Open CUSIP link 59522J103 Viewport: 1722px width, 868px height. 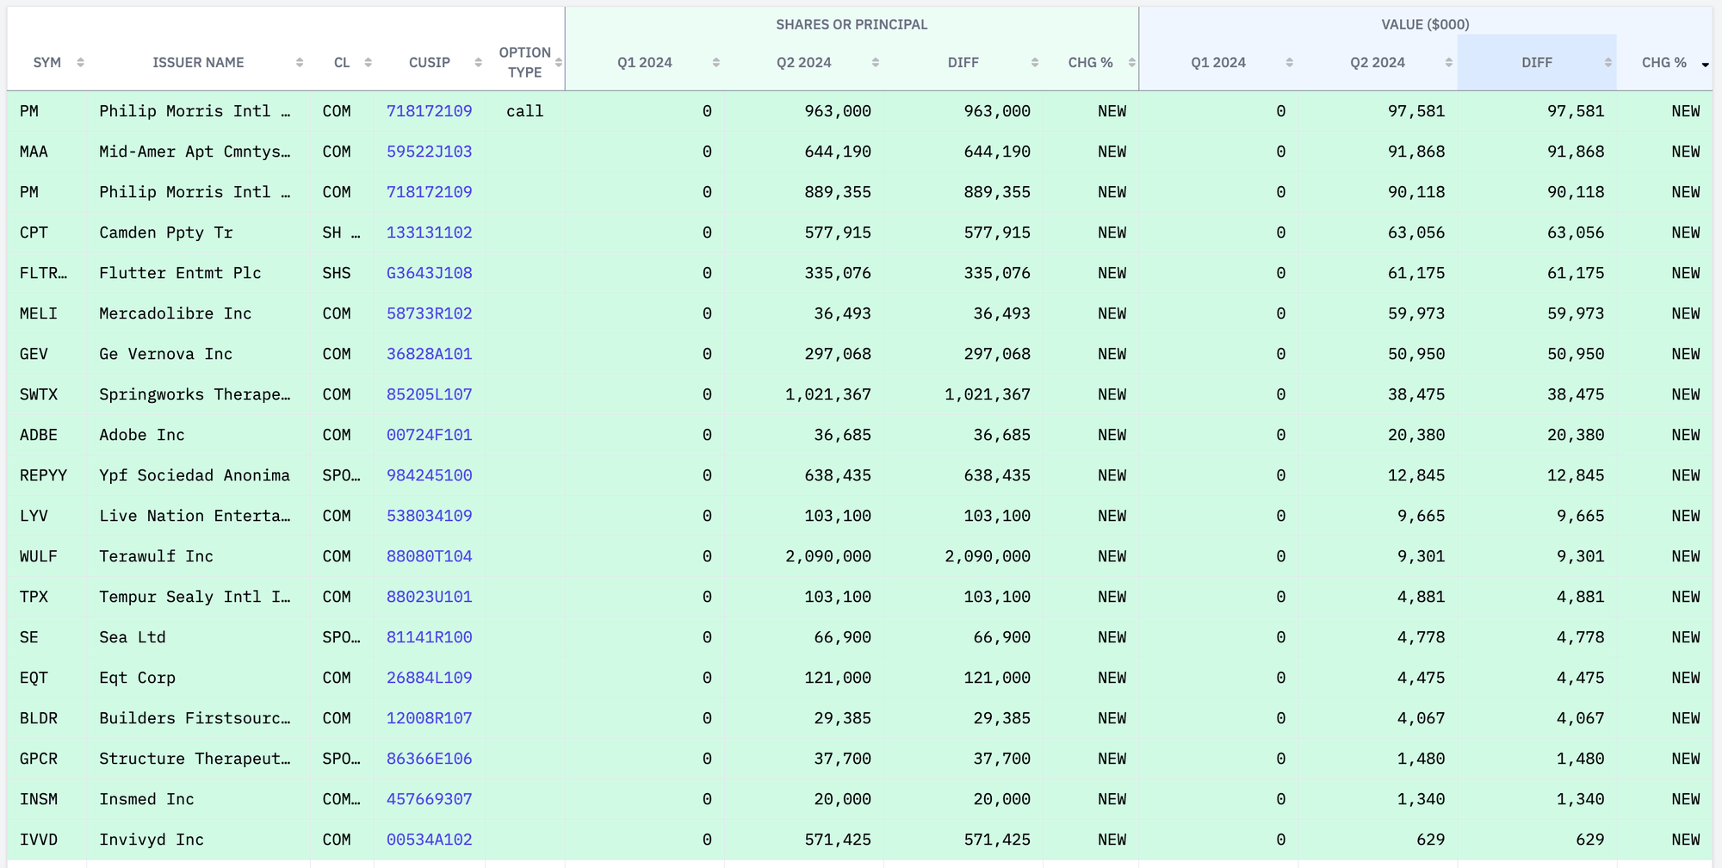point(429,152)
